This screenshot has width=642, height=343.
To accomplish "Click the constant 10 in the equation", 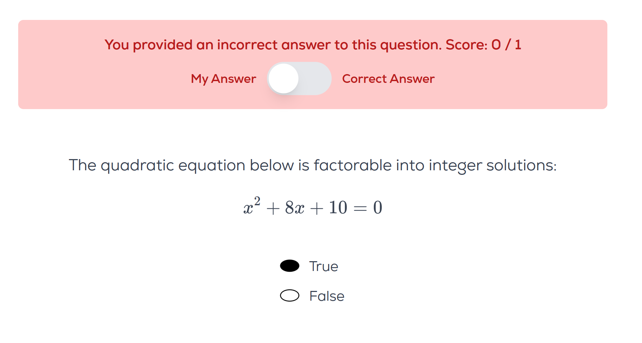I will [338, 207].
